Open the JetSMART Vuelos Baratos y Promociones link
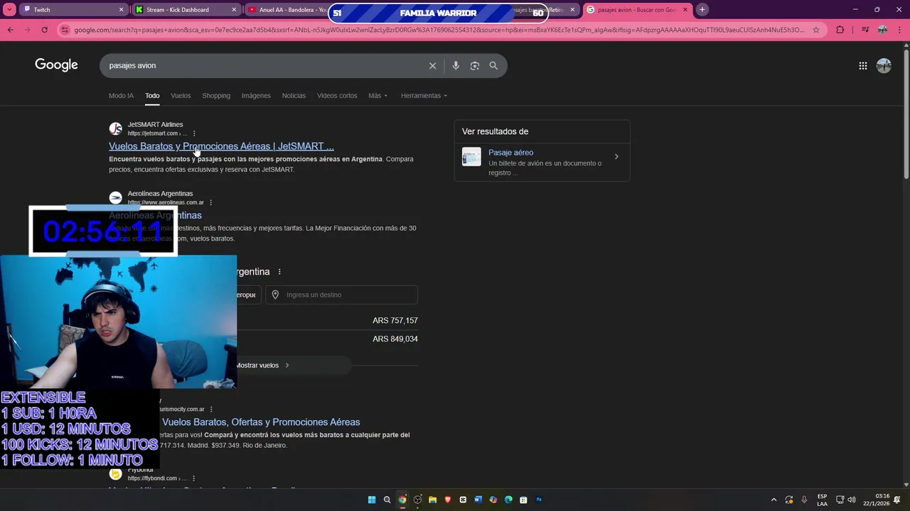 (x=221, y=146)
